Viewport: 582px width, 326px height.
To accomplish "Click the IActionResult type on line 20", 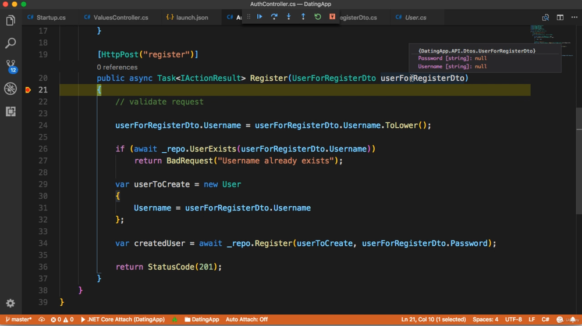I will point(211,78).
